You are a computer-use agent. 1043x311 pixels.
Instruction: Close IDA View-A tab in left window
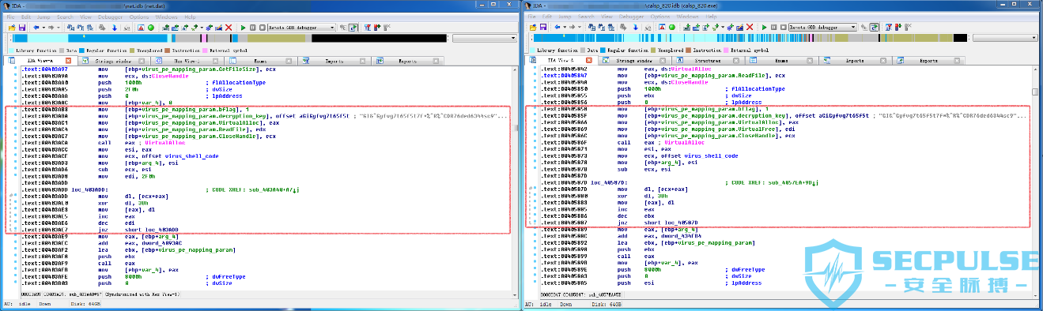point(68,61)
